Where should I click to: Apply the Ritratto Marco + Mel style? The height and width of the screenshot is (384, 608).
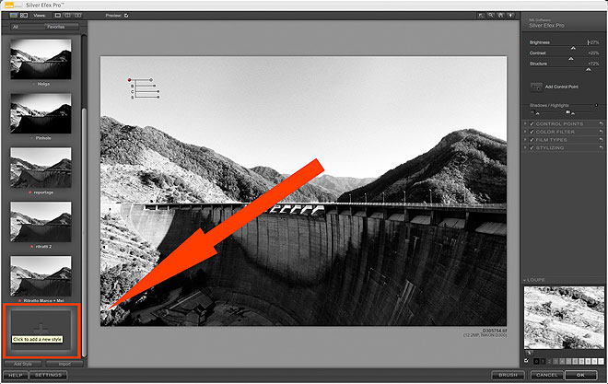41,276
